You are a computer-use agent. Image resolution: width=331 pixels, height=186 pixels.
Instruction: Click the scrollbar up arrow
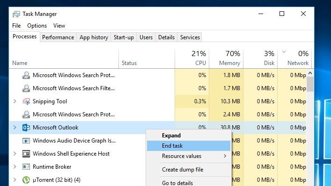tap(310, 73)
